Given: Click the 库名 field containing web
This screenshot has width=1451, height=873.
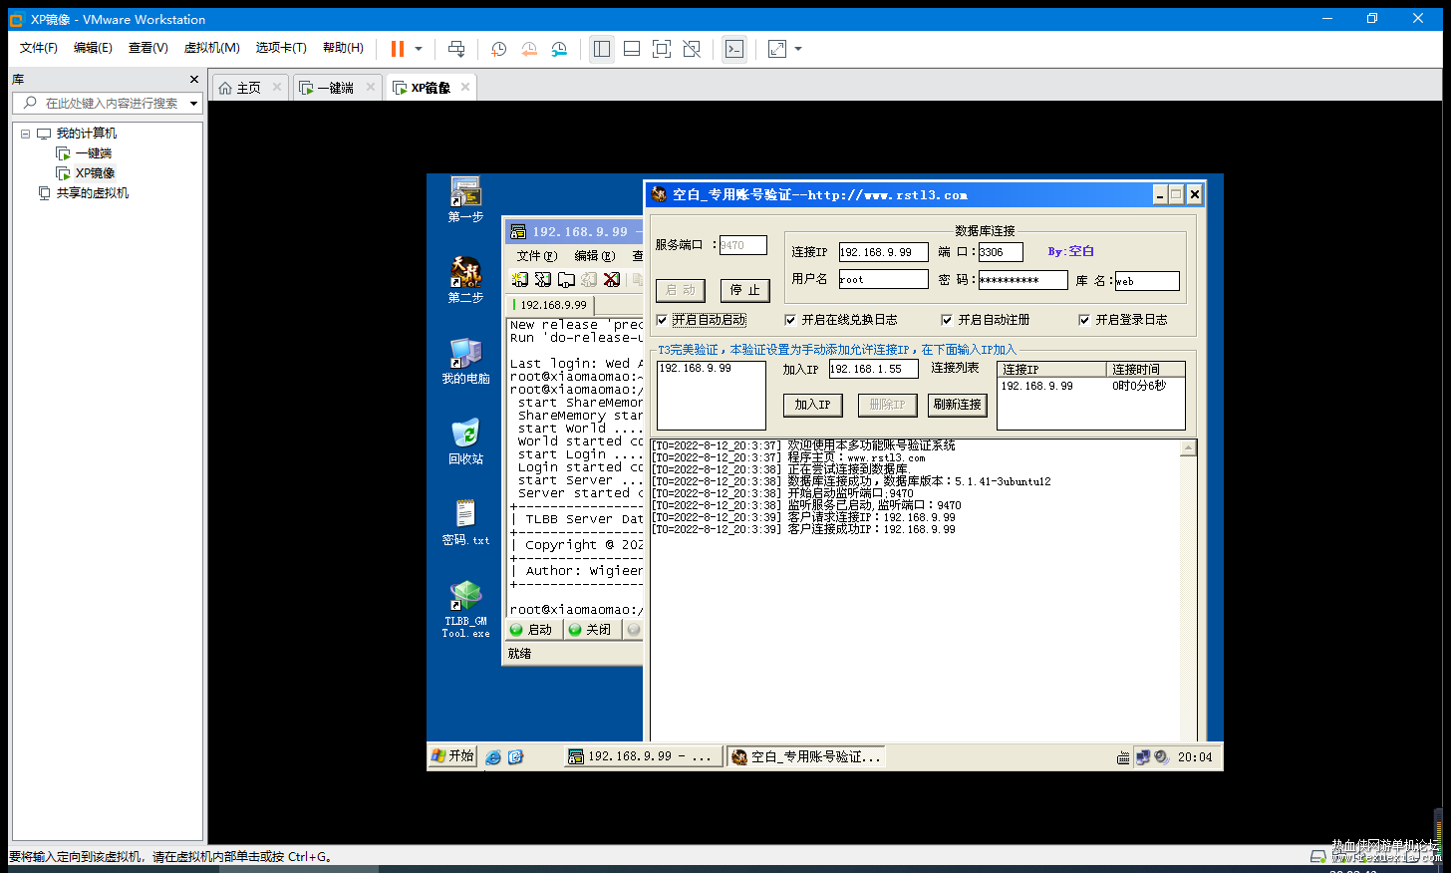Looking at the screenshot, I should point(1147,281).
